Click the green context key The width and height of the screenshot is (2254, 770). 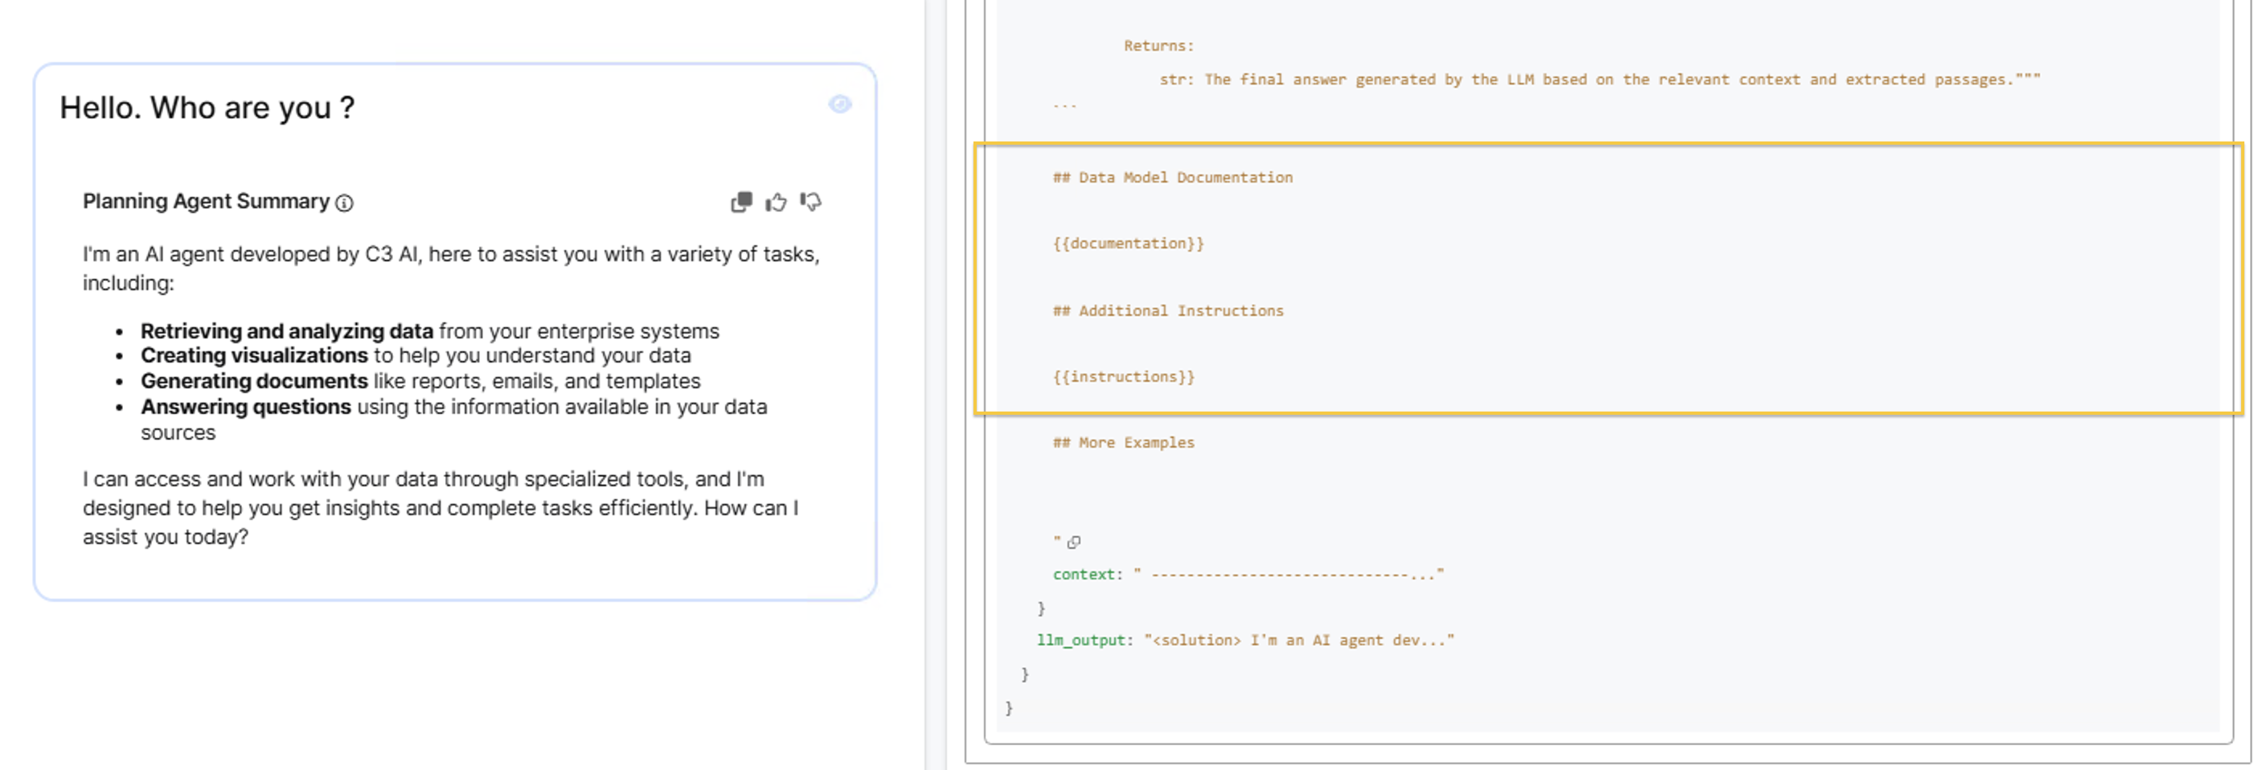click(1084, 574)
